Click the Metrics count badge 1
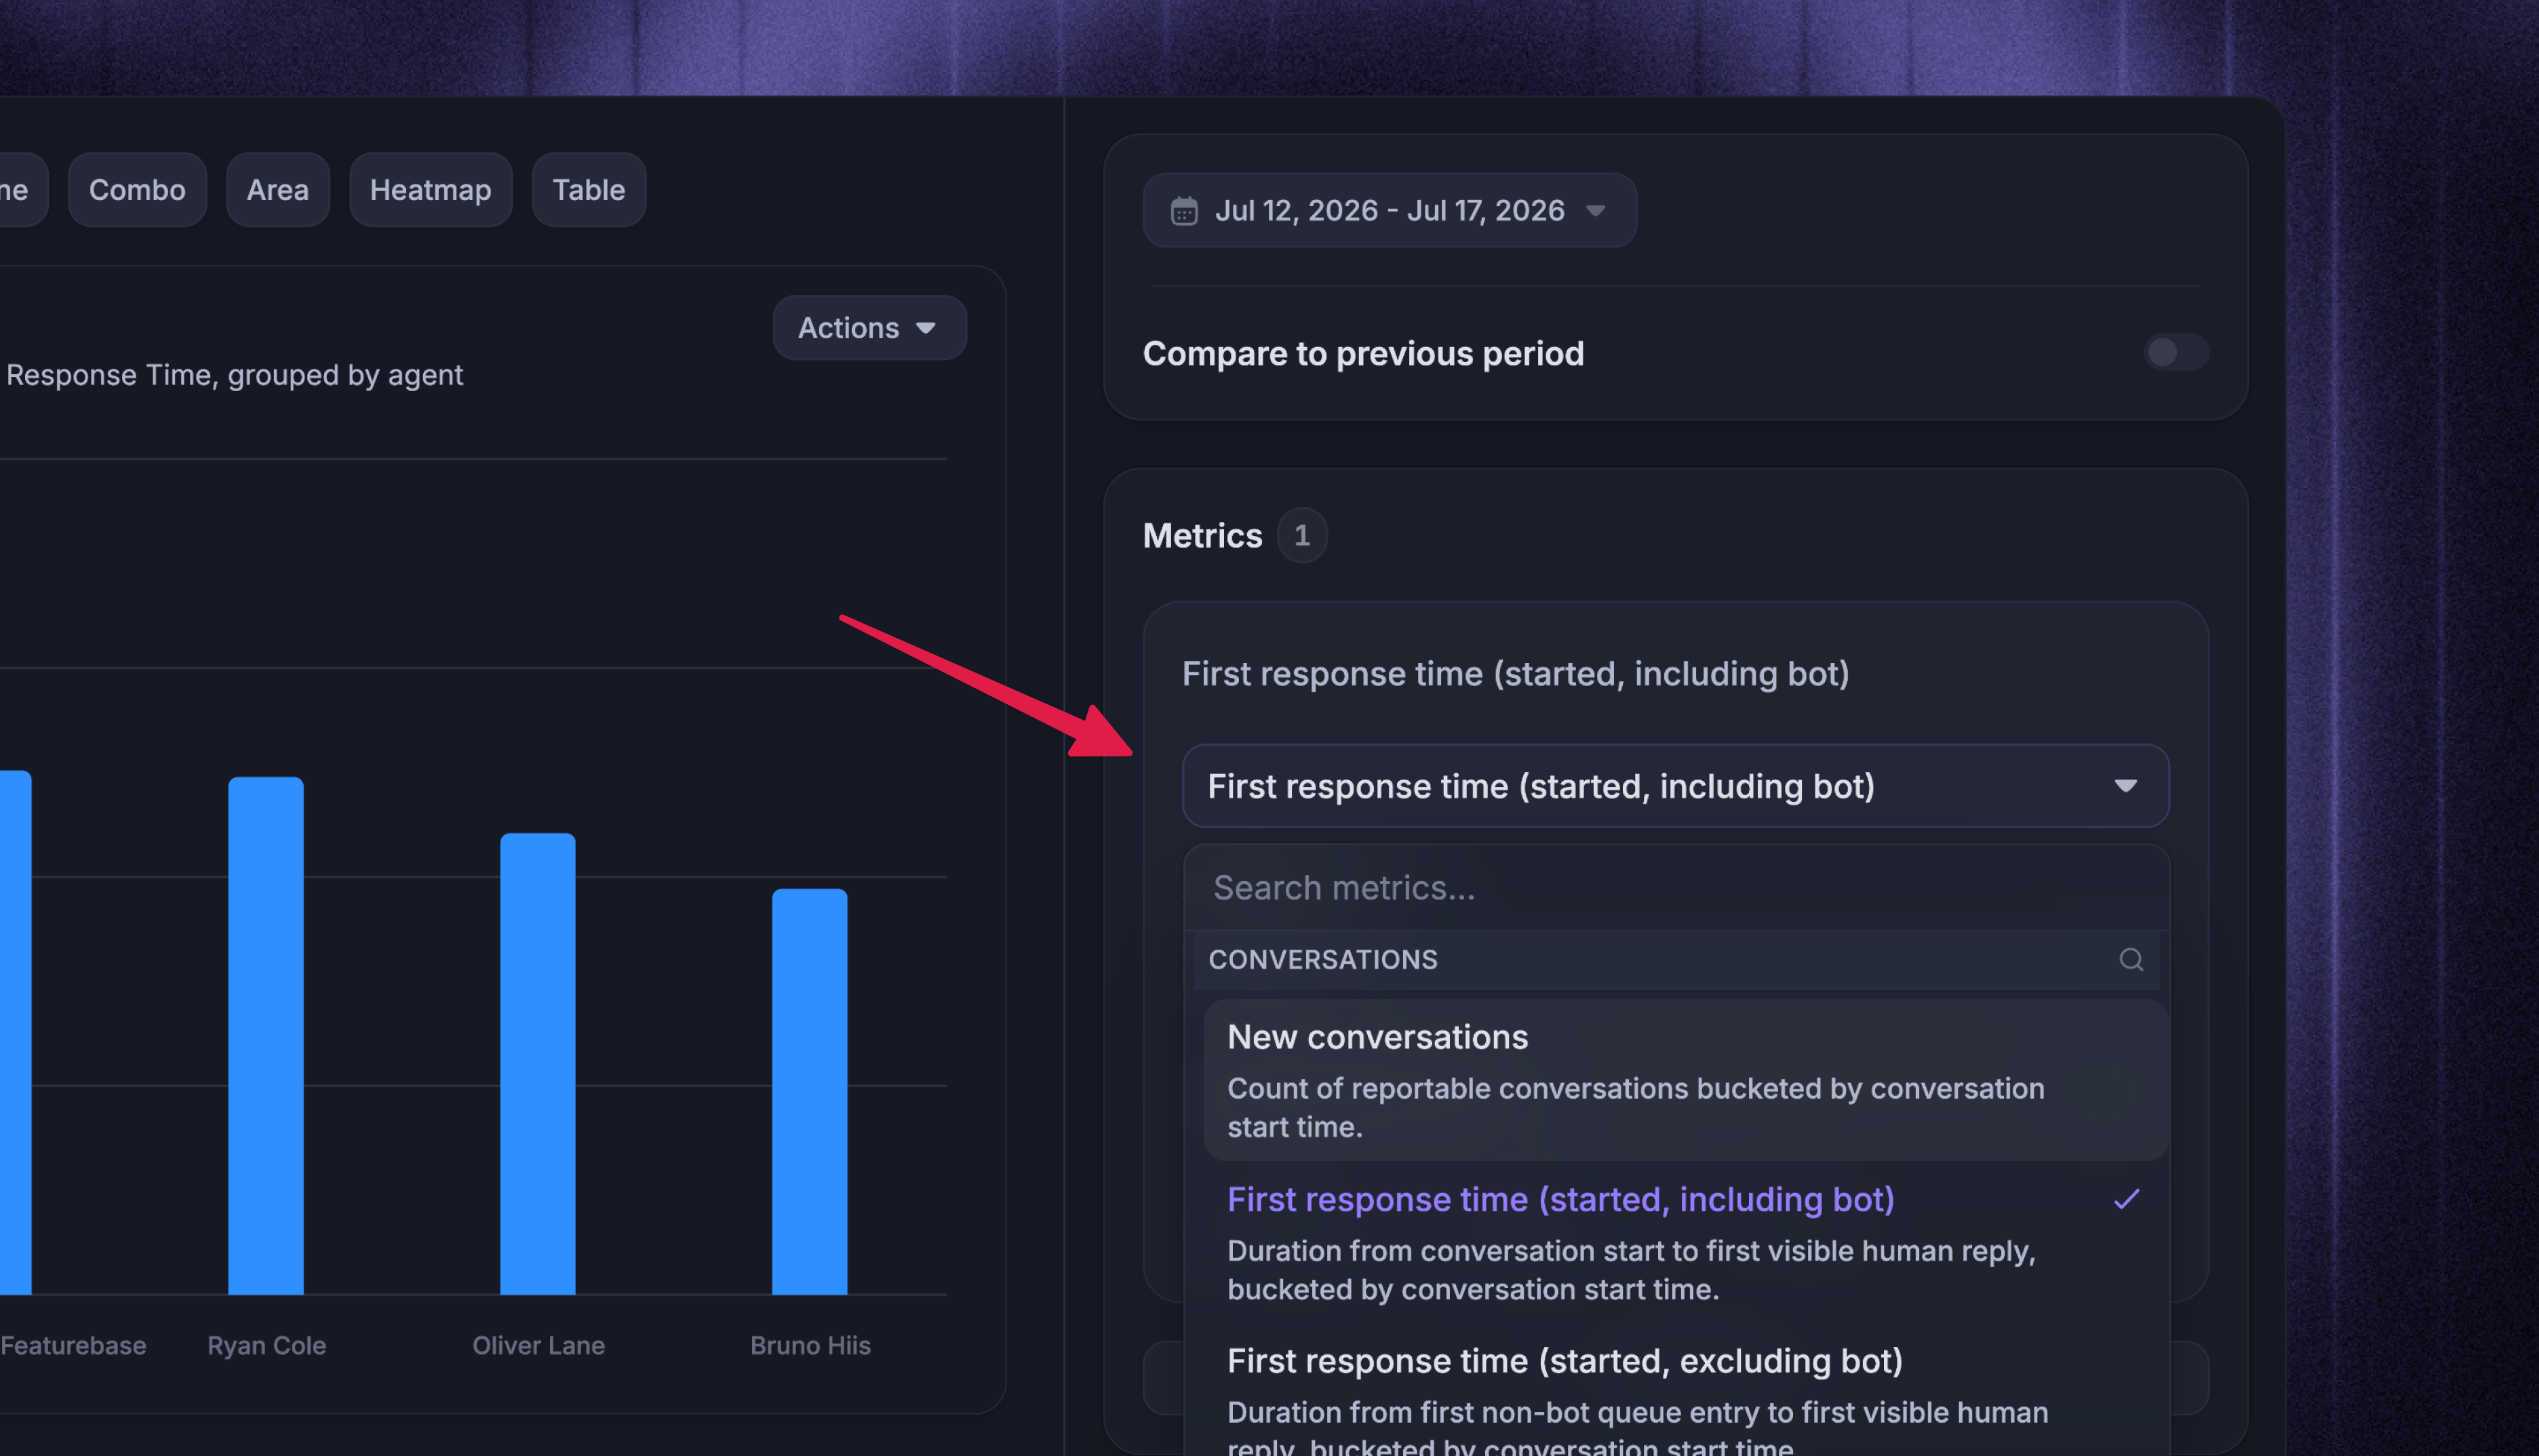 tap(1301, 536)
